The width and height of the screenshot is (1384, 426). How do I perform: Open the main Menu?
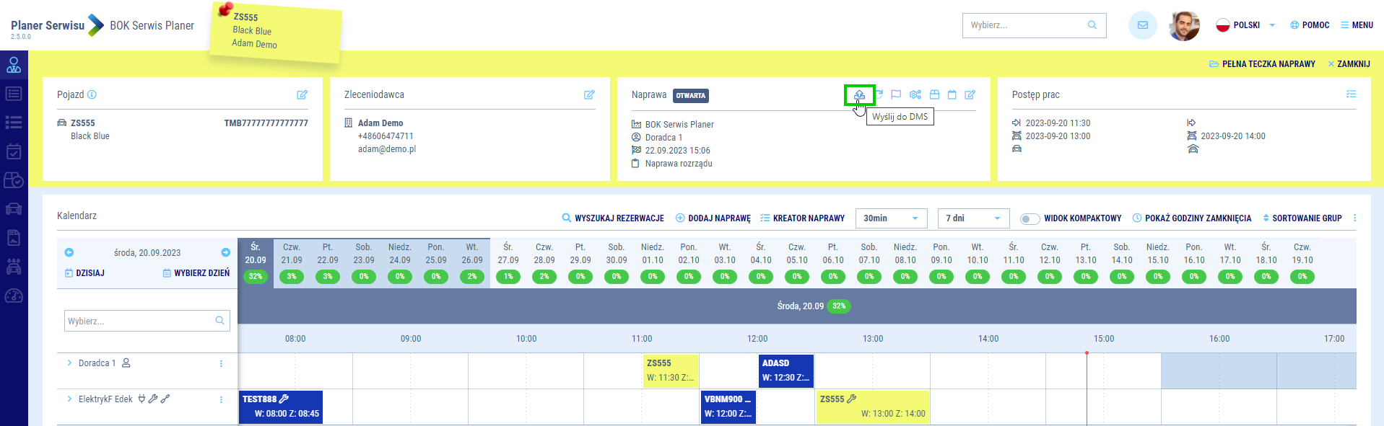(x=1357, y=25)
